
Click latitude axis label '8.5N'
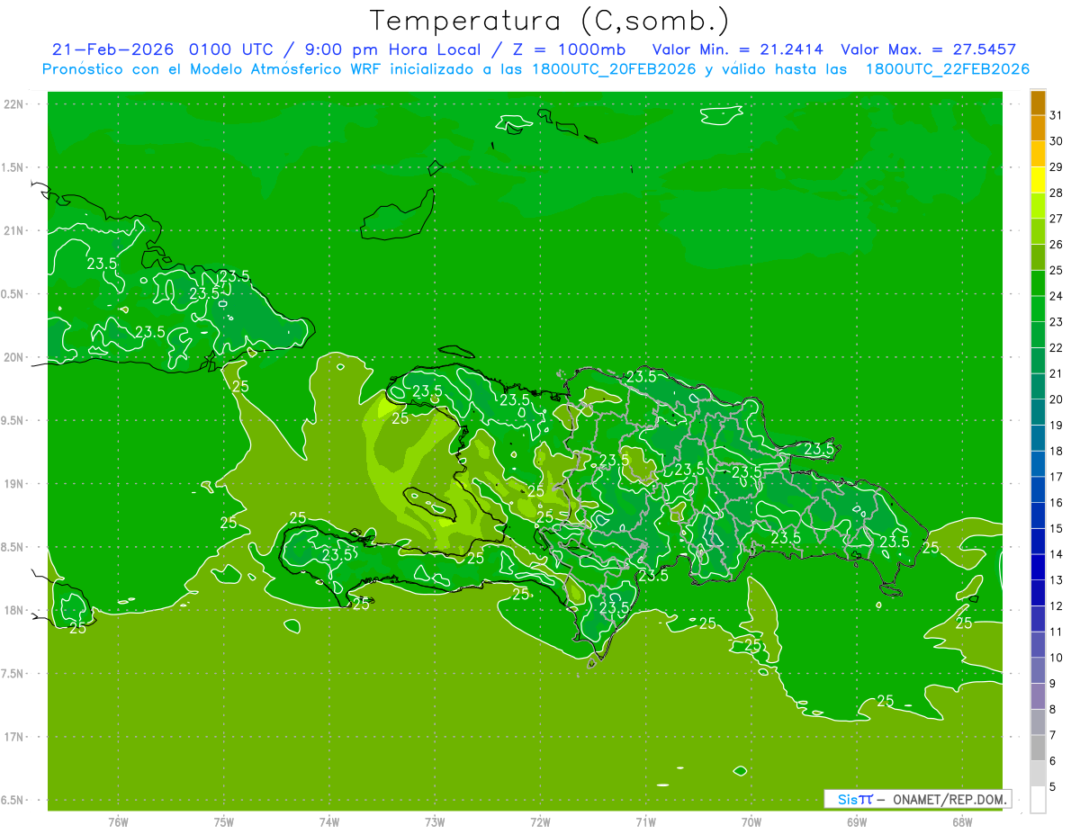[x=13, y=547]
